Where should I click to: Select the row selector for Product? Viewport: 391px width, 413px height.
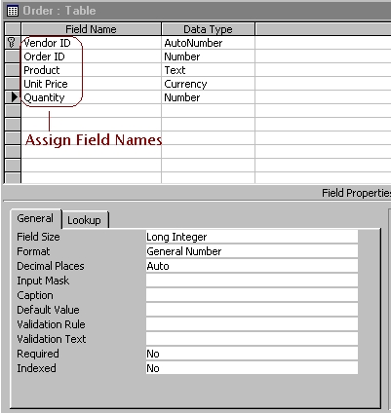[13, 70]
